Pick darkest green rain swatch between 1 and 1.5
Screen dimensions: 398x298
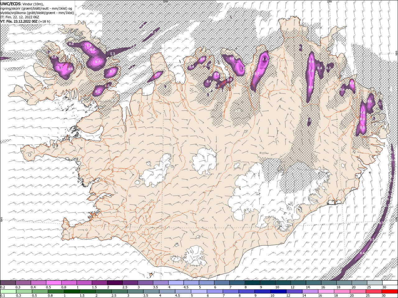(x=72, y=291)
